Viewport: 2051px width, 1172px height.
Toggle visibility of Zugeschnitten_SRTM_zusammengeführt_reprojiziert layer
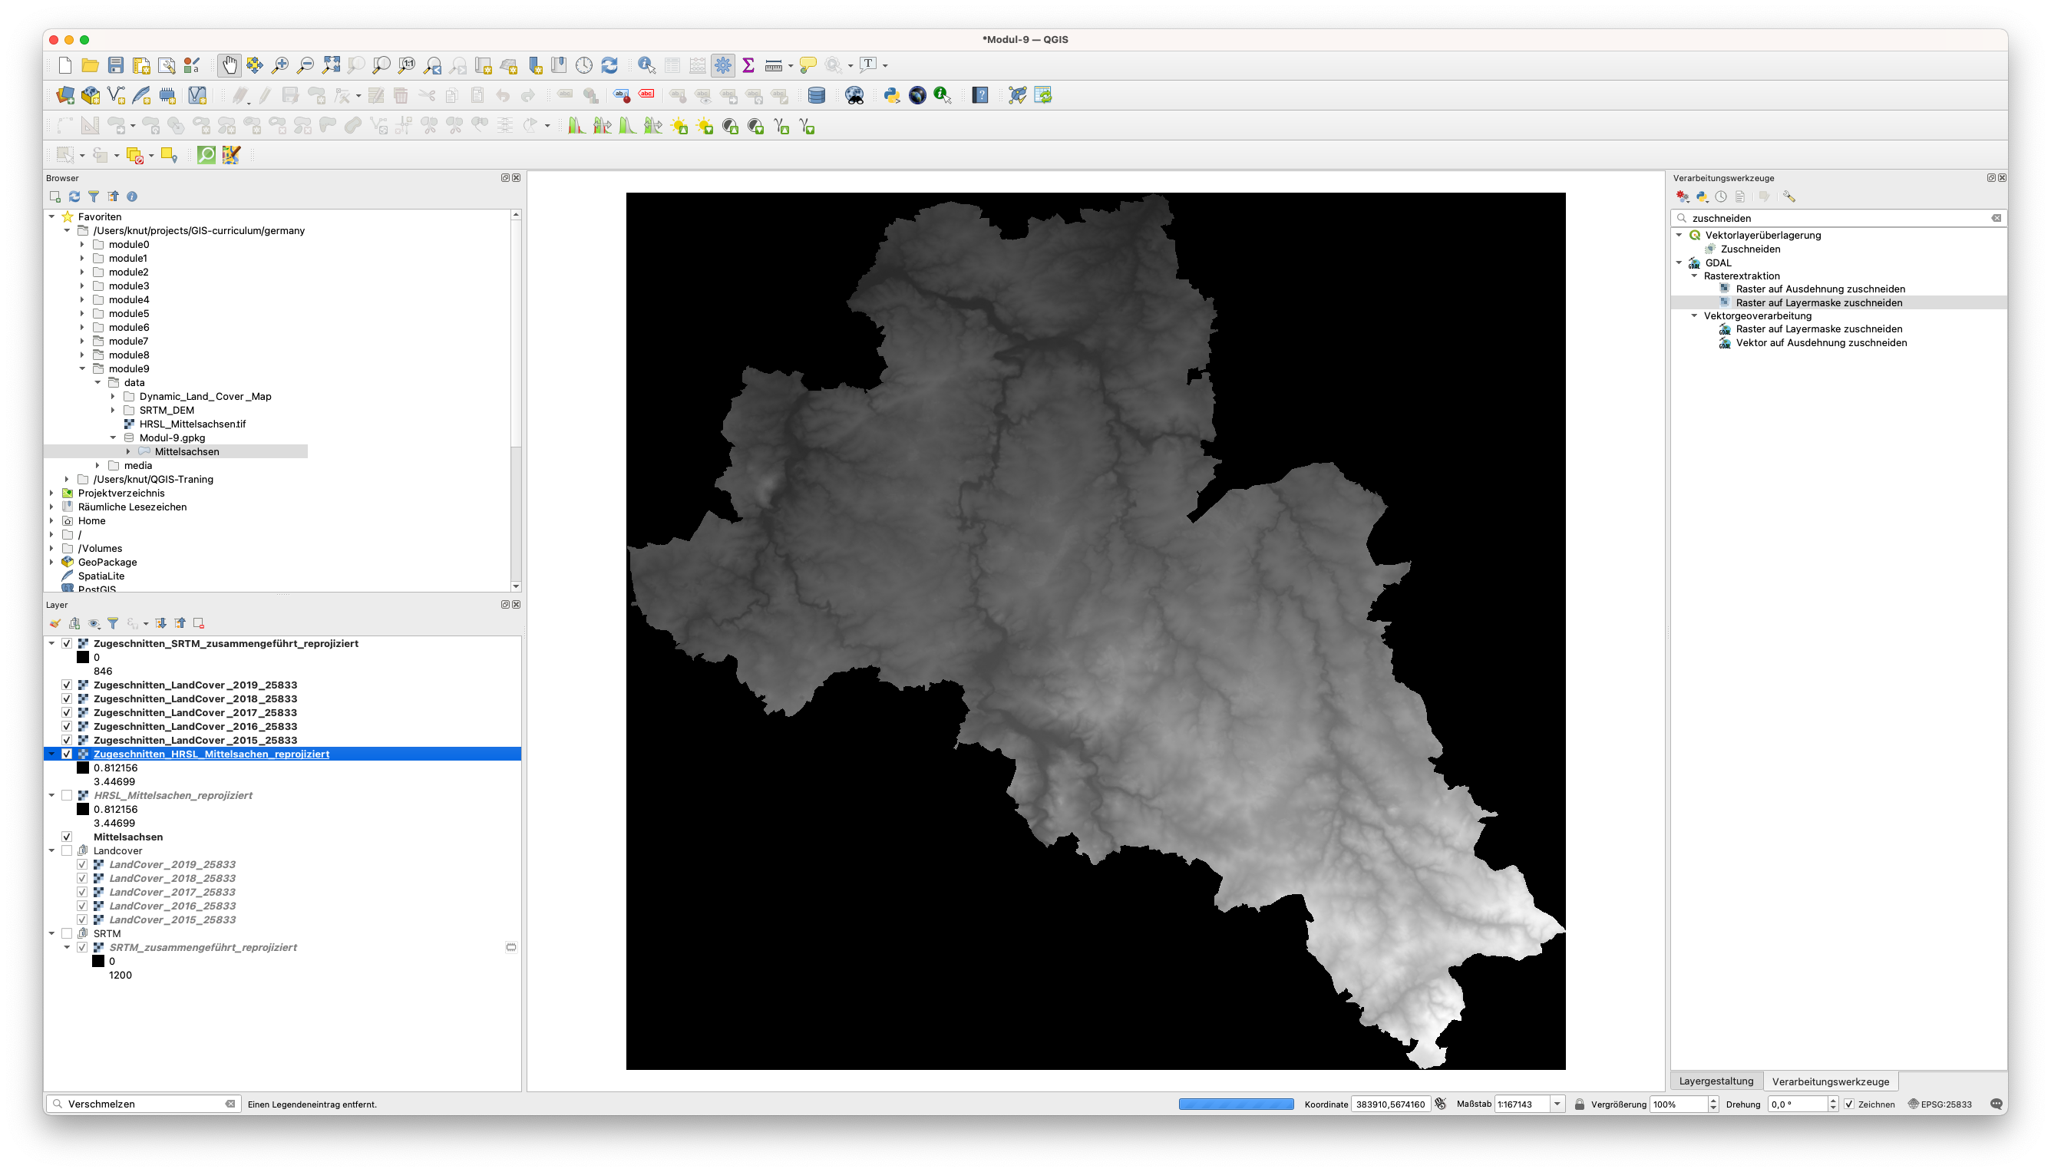click(67, 643)
